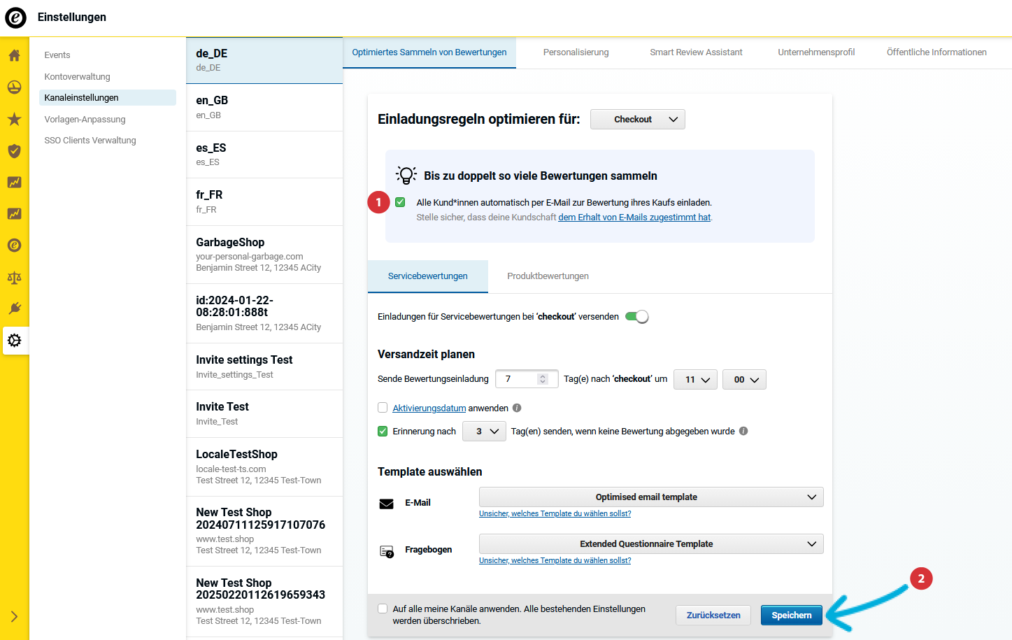Open the Einladungsregeln Checkout dropdown
The image size is (1012, 640).
point(637,119)
